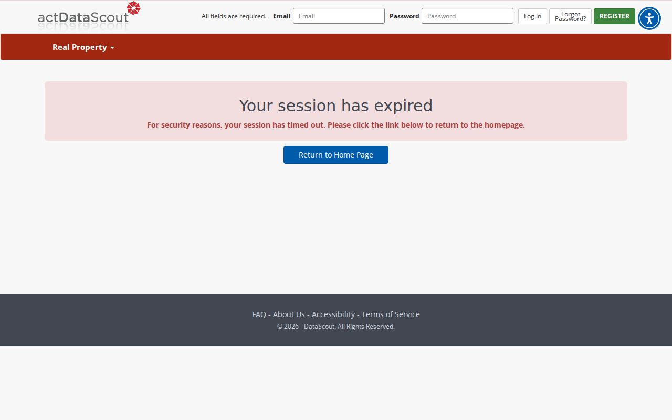Focus the Password input field
This screenshot has width=672, height=420.
click(467, 16)
